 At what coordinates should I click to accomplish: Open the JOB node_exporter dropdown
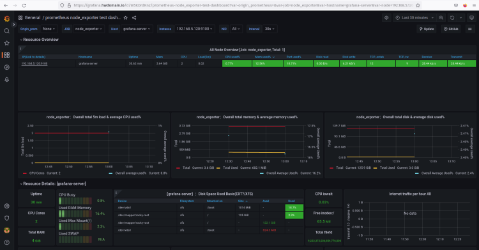coord(89,29)
